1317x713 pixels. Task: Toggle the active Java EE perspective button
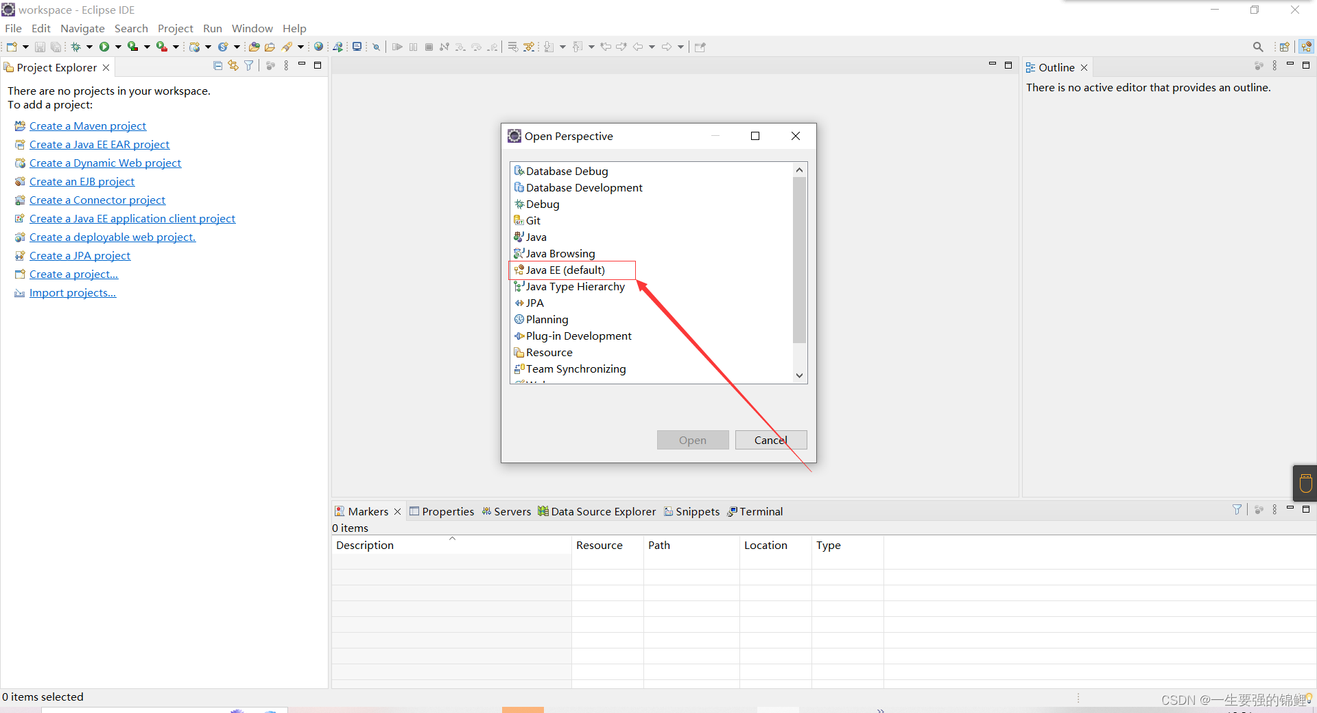tap(1306, 47)
